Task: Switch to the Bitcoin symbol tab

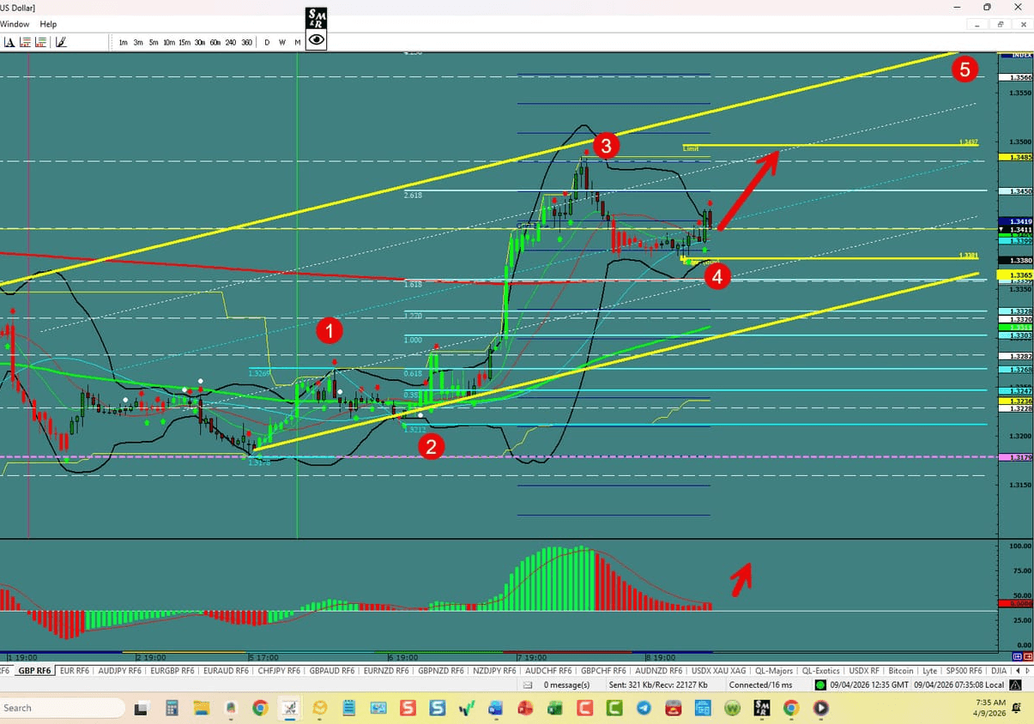Action: click(901, 670)
